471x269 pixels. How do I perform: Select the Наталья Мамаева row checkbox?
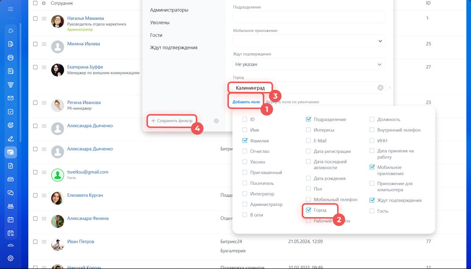click(35, 18)
